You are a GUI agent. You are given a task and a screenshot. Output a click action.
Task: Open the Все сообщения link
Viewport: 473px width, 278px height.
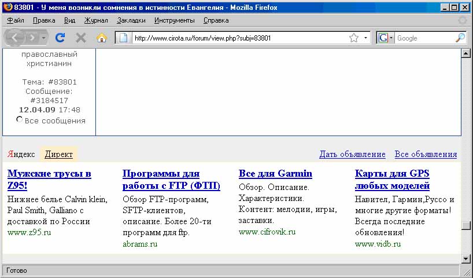click(x=55, y=121)
